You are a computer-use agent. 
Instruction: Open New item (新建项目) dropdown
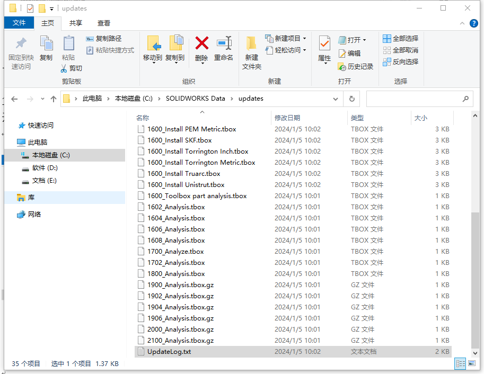(x=286, y=39)
